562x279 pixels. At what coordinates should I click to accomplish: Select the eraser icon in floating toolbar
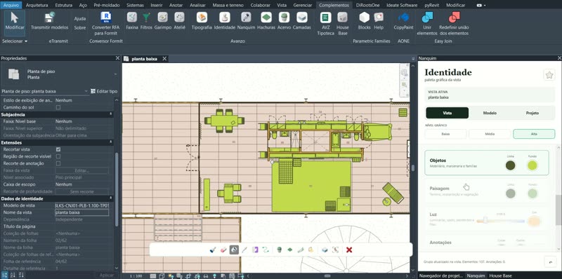coord(223,250)
